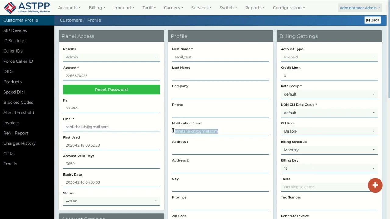Open the Rate Group default dropdown

click(329, 94)
